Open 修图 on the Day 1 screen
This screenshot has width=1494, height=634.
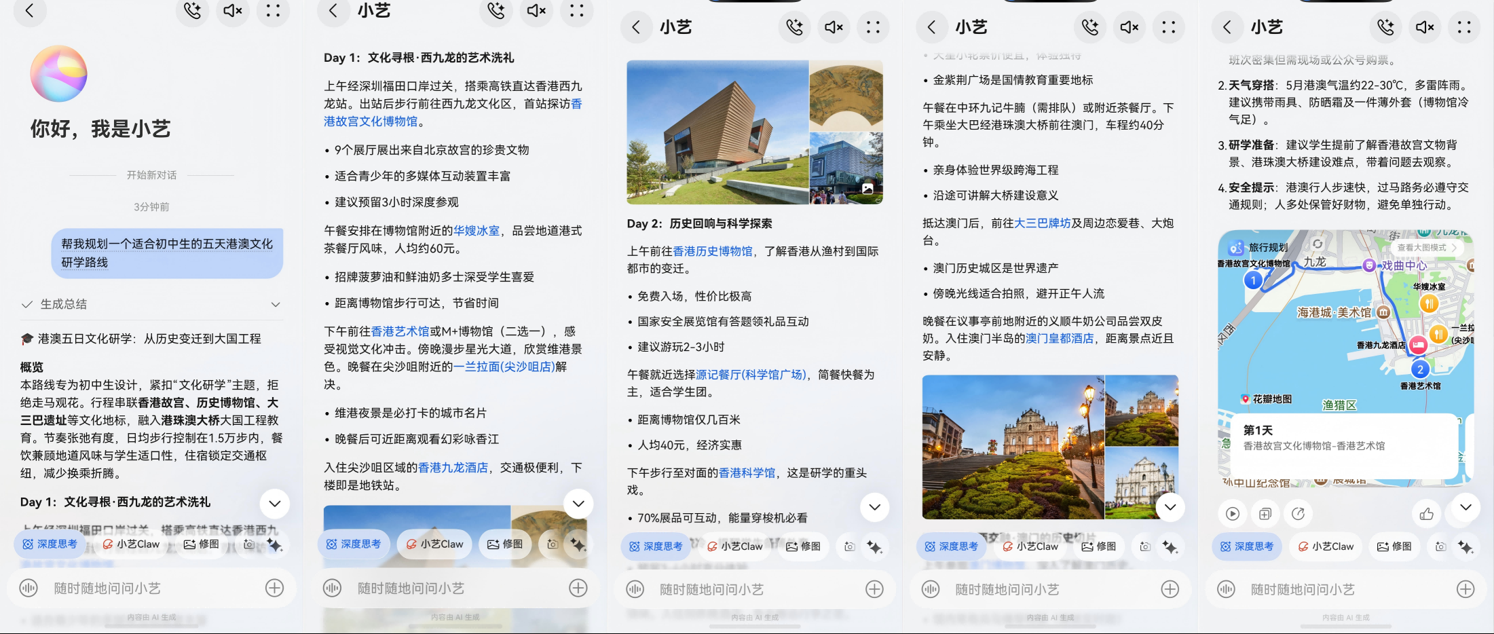(x=504, y=544)
